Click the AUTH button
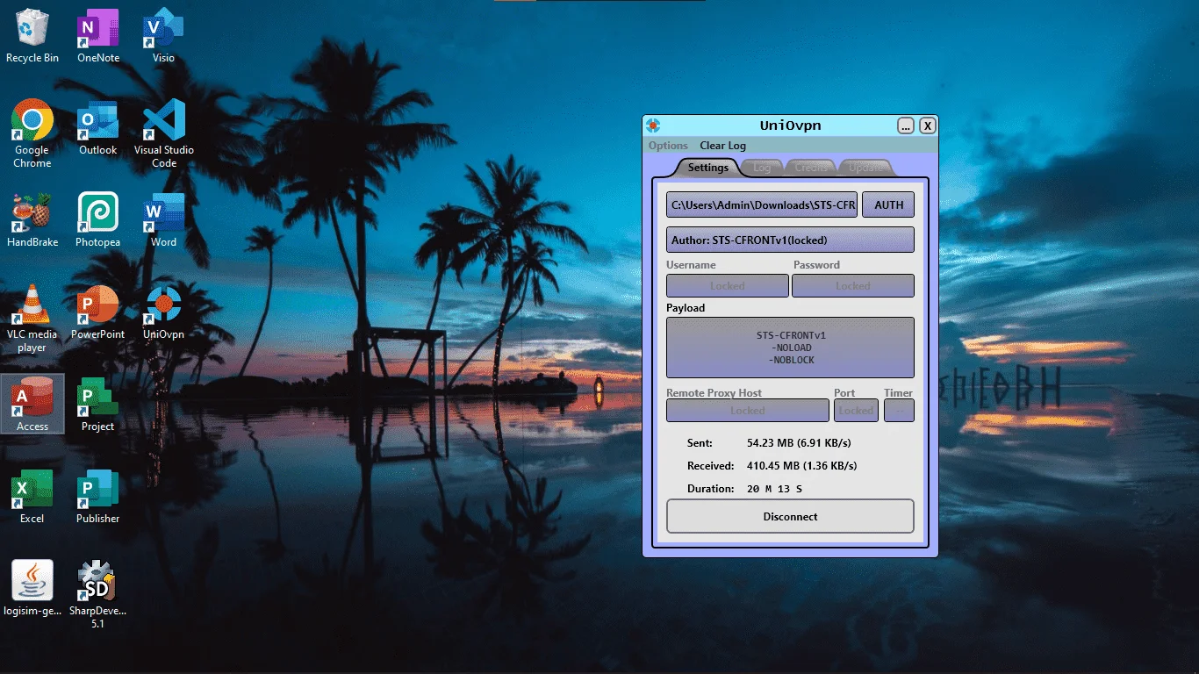This screenshot has width=1199, height=674. tap(888, 204)
